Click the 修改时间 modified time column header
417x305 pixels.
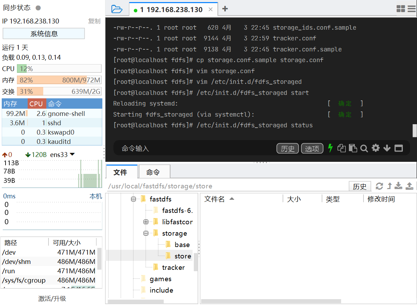point(389,199)
